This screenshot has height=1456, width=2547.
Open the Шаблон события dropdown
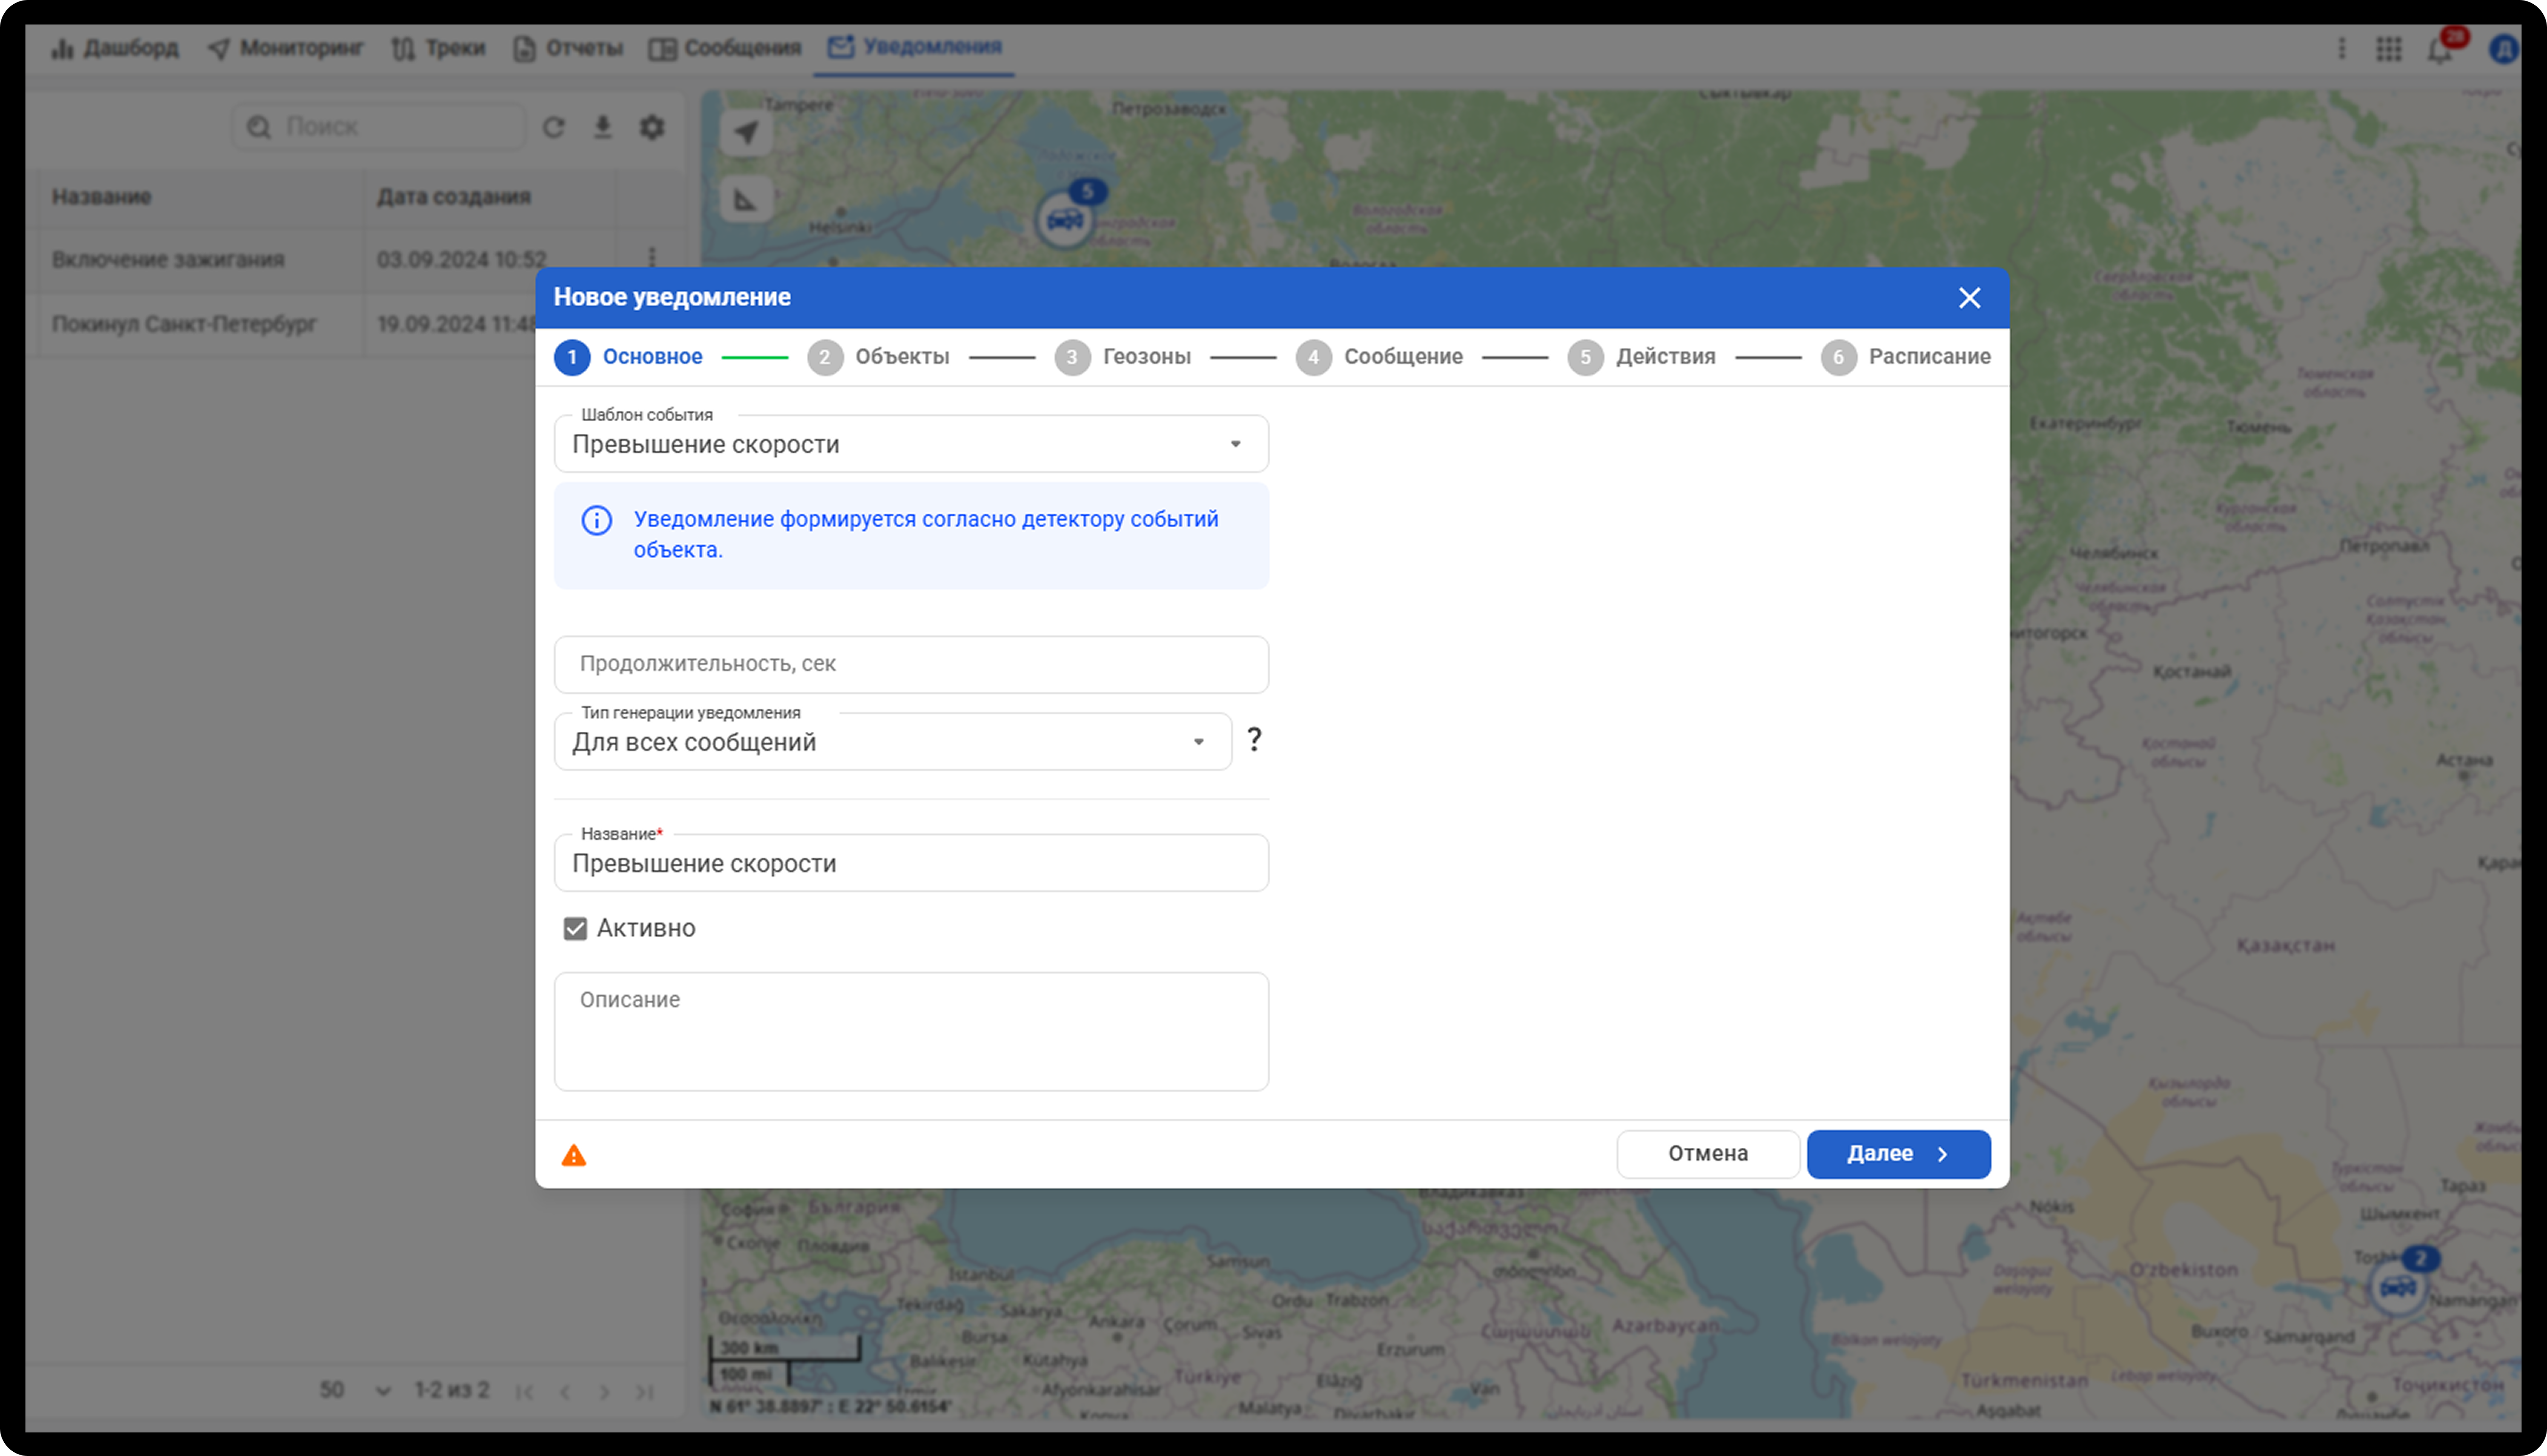911,444
